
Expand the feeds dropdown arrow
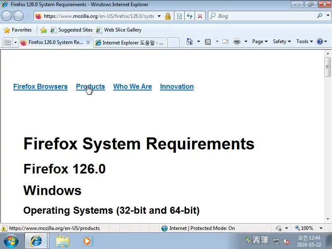217,41
